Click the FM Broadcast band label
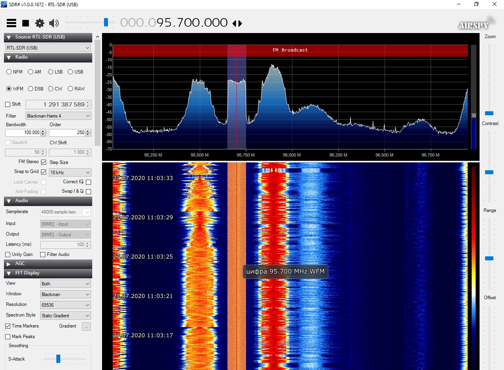Viewport: 504px width, 370px height. 290,50
